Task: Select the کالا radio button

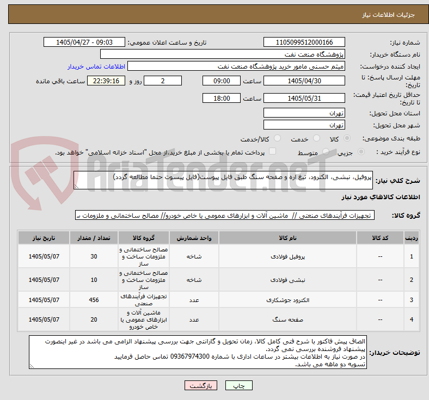Action: (347, 138)
